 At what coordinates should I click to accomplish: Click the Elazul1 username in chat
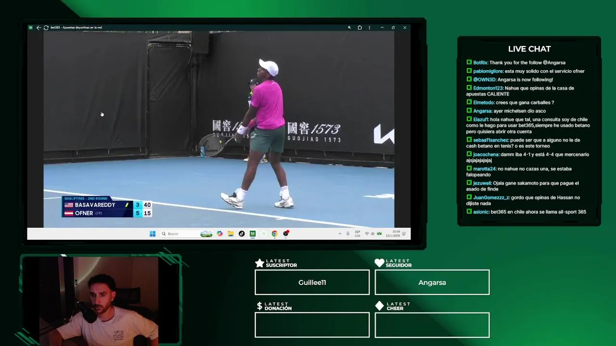tap(481, 120)
